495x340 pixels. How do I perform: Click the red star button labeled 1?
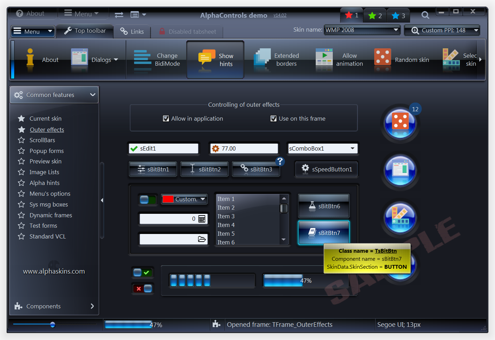(352, 15)
